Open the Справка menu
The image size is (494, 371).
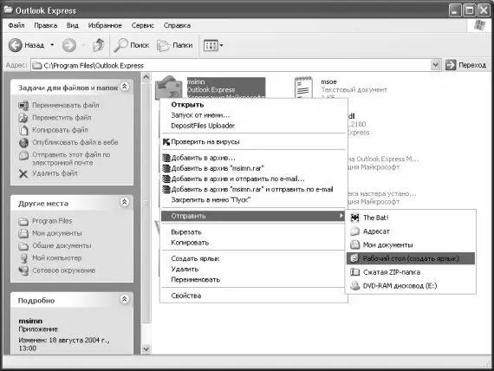[177, 25]
